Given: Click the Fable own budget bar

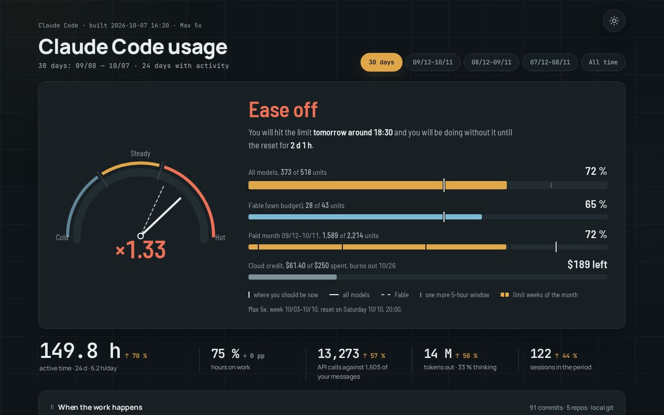Looking at the screenshot, I should [x=428, y=217].
